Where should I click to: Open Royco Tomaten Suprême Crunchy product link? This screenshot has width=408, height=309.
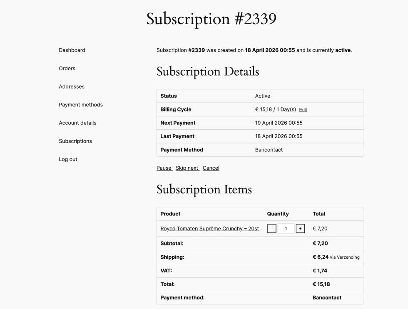[x=209, y=229]
